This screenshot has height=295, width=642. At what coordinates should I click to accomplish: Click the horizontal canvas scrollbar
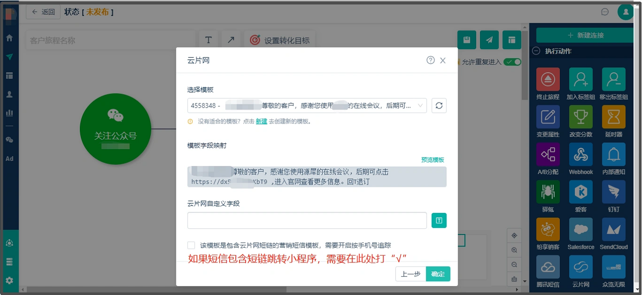[x=156, y=289]
